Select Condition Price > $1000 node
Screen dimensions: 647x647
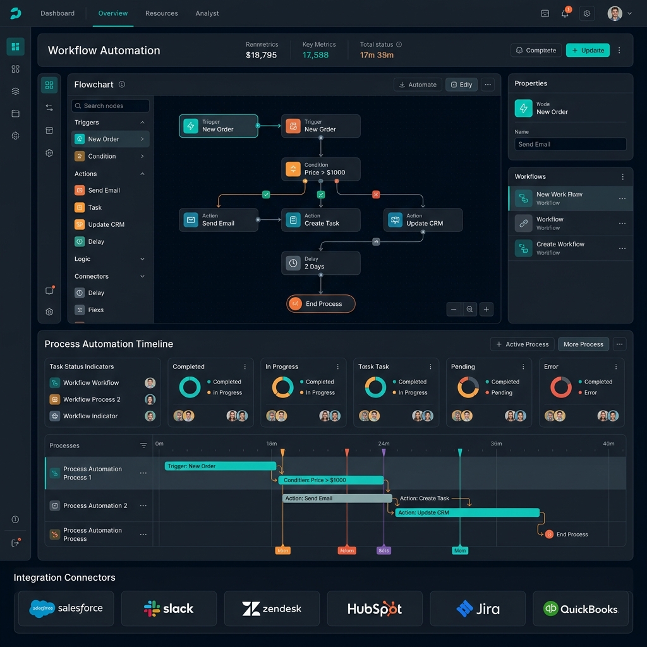tap(320, 169)
